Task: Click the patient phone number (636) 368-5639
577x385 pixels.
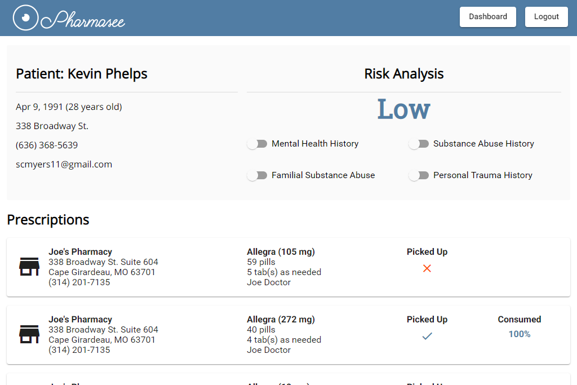Action: 47,145
